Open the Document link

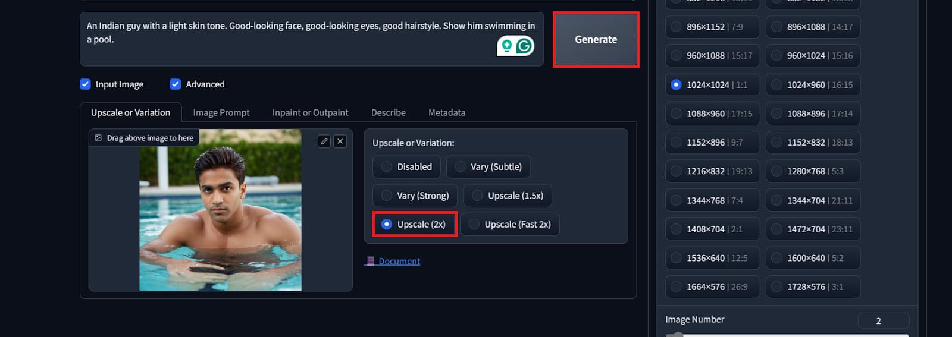[399, 261]
